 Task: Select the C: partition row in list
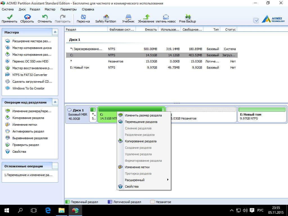(152, 55)
